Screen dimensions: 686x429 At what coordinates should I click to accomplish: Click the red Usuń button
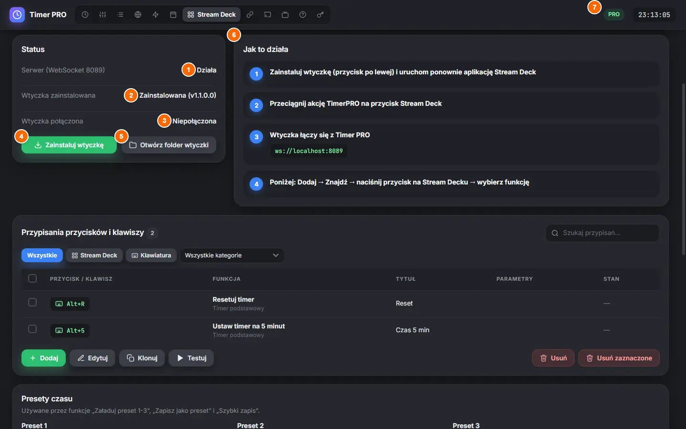click(553, 358)
